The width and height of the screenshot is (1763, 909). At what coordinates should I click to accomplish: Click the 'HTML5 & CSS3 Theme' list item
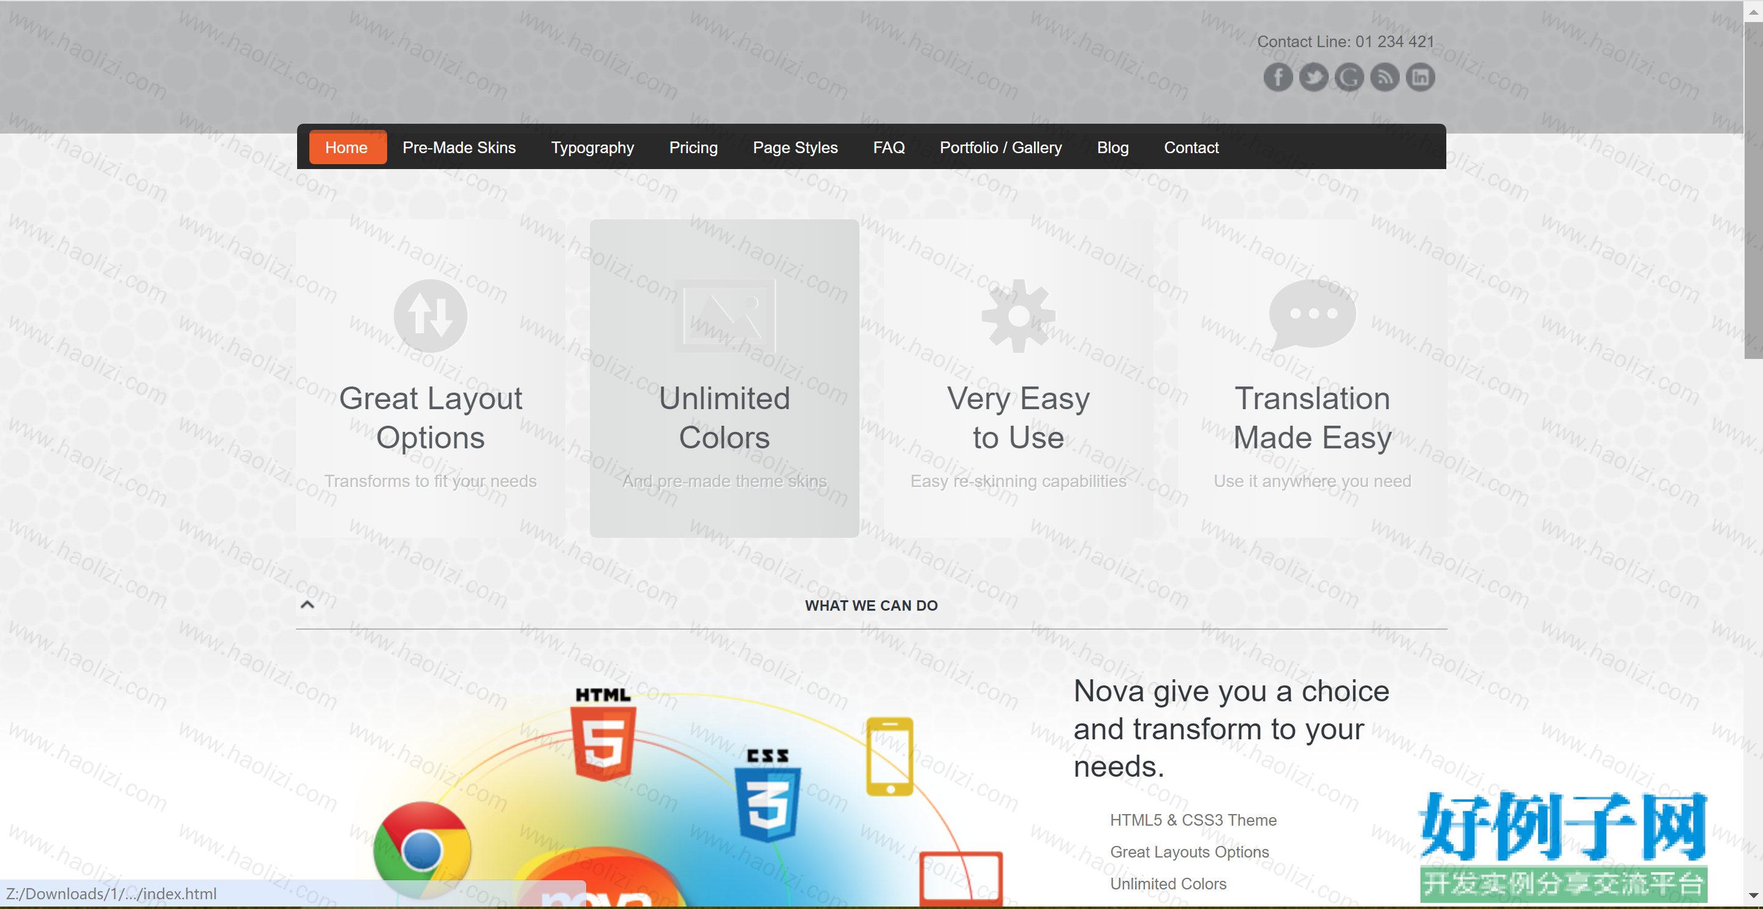click(x=1193, y=820)
